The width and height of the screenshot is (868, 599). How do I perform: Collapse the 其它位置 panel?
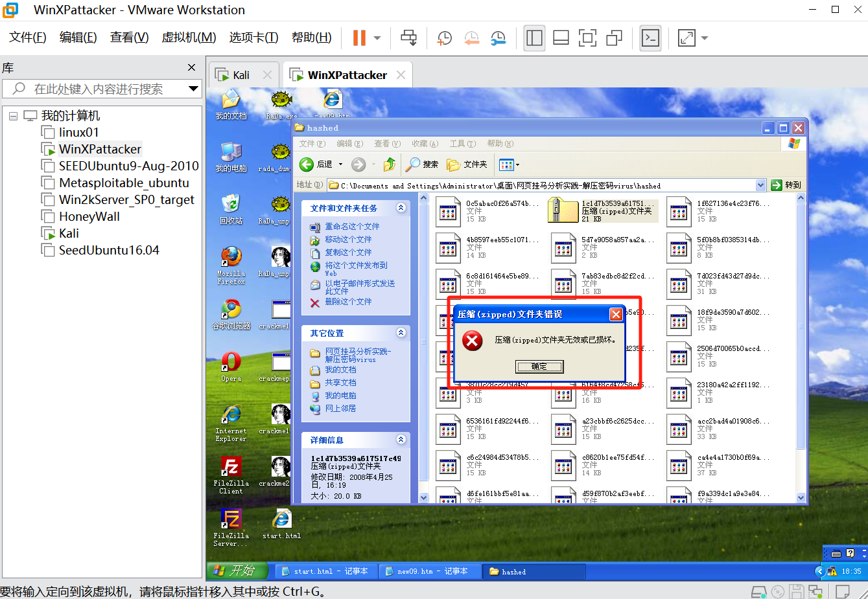point(401,333)
